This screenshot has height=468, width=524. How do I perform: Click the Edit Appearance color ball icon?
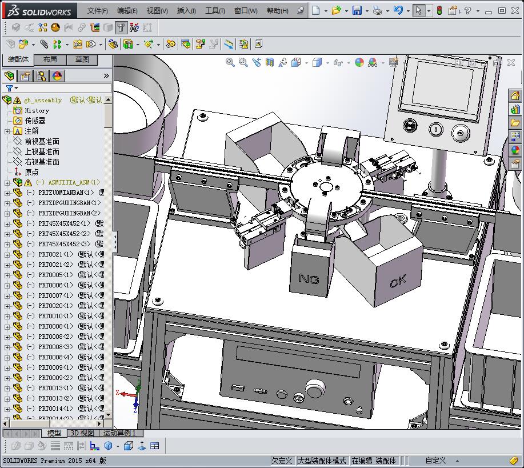click(359, 62)
